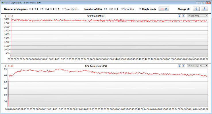The height and width of the screenshot is (114, 212).
Task: Set number of diagrams to 5
Action: click(51, 9)
